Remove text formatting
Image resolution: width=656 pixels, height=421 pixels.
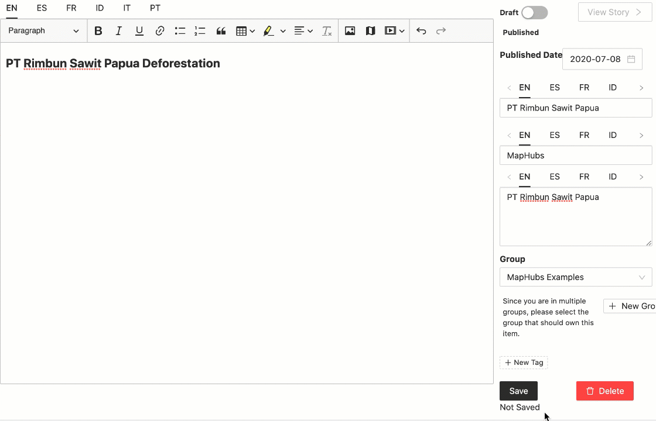pos(327,31)
